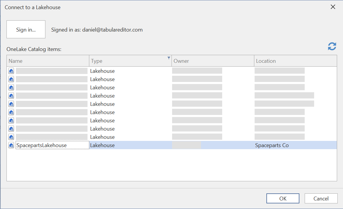Cancel the lakehouse connection
Viewport: 343px width, 209px height.
(321, 198)
